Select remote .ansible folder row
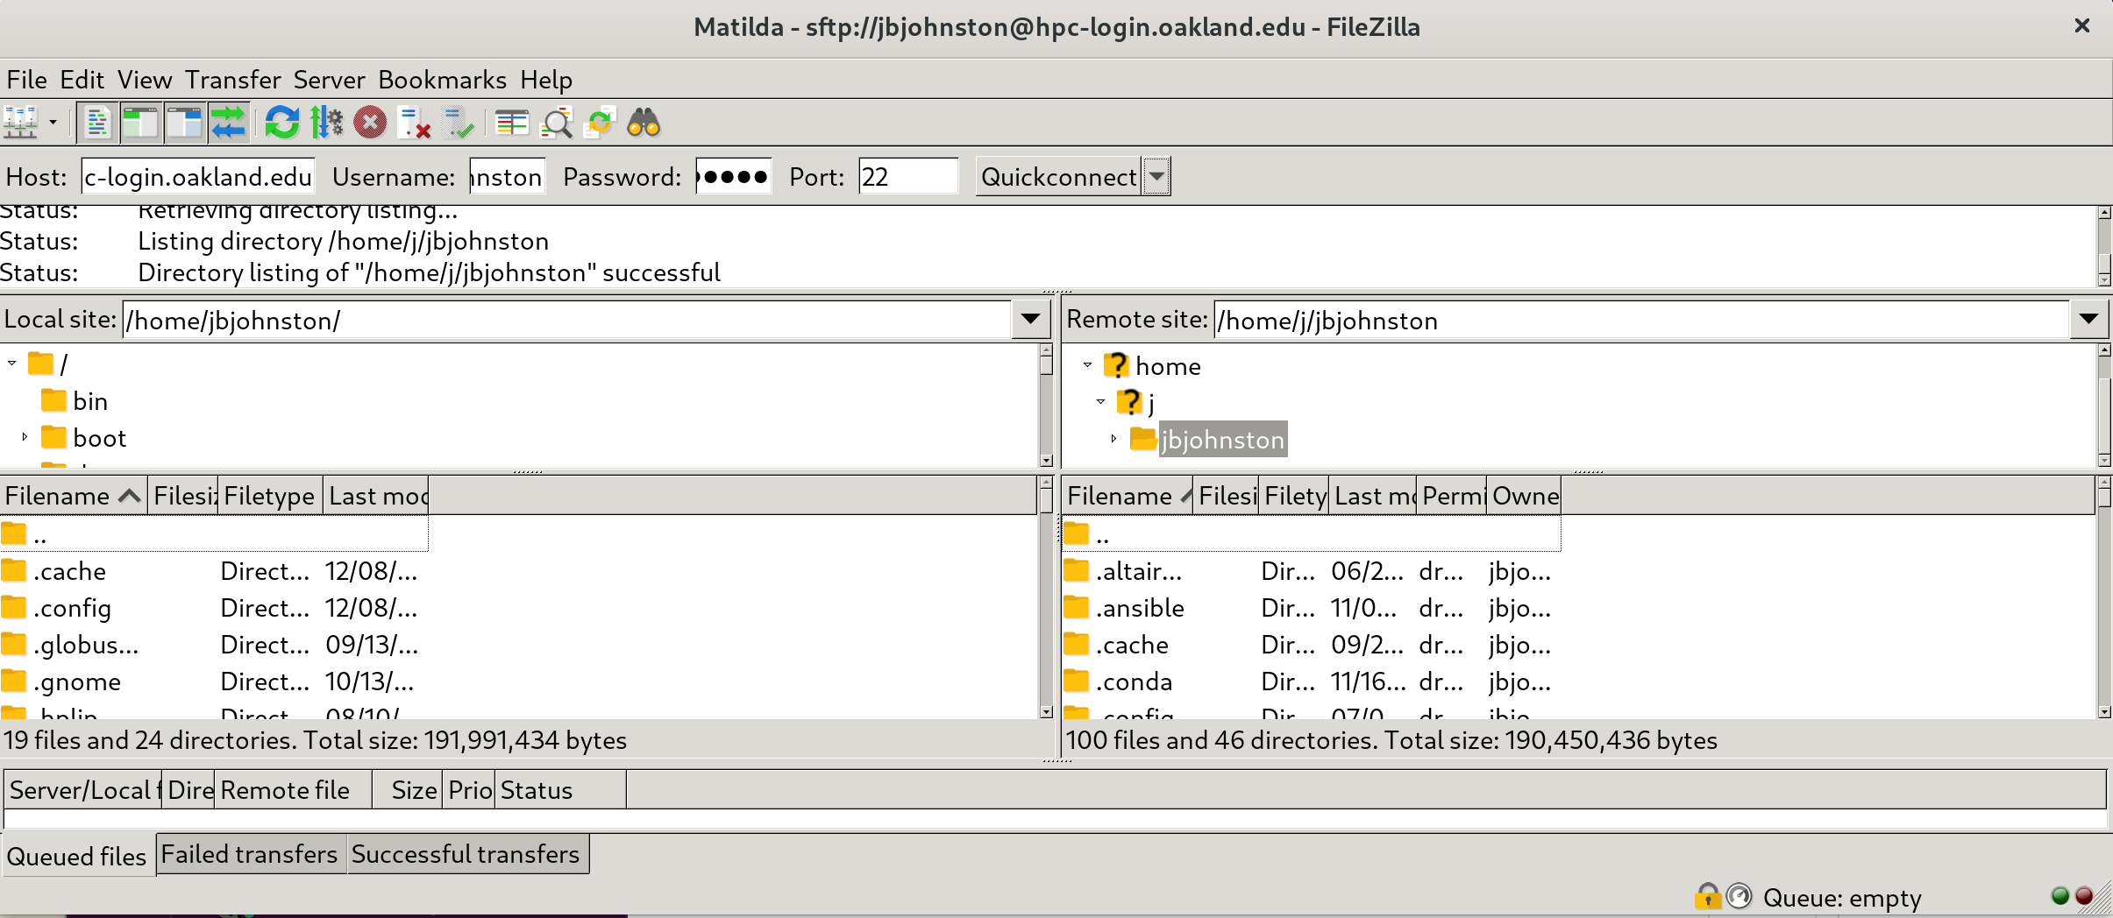Viewport: 2113px width, 918px height. pos(1312,608)
